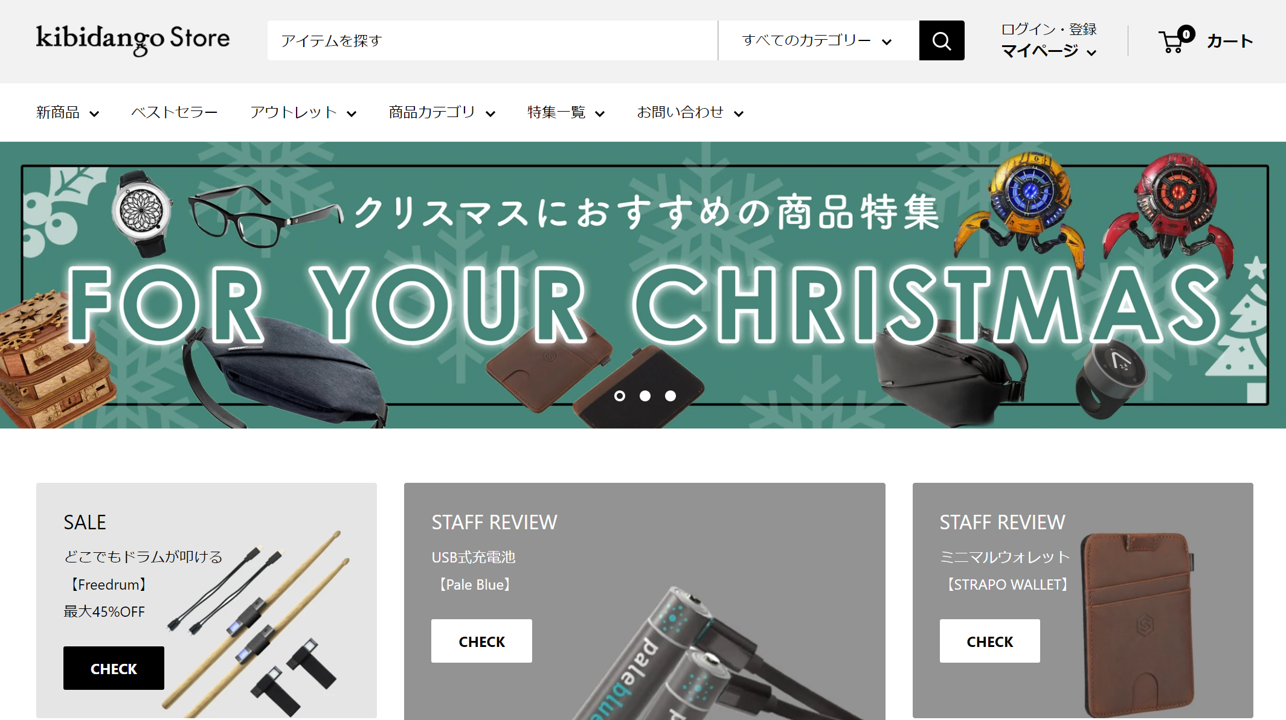This screenshot has width=1286, height=720.
Task: Open the ベストセラー menu item
Action: point(175,112)
